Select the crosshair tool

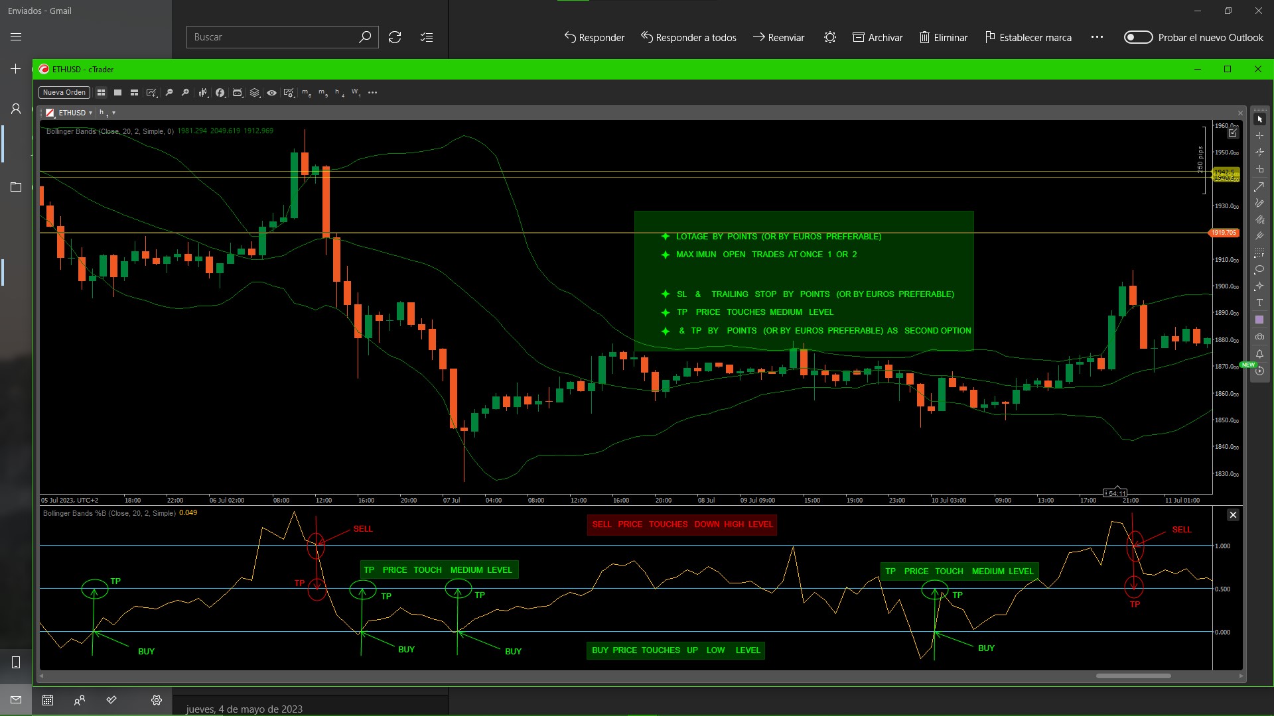click(1259, 136)
